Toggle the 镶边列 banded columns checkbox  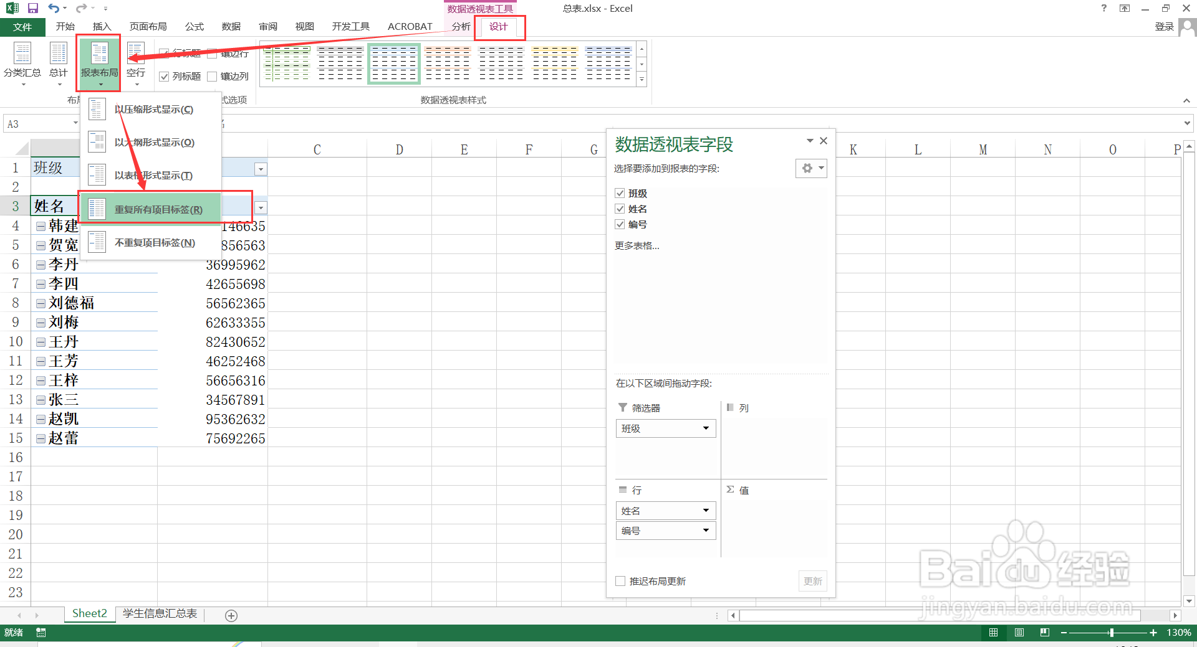(212, 77)
